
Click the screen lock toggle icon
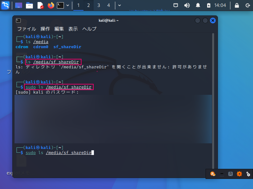[237, 5]
